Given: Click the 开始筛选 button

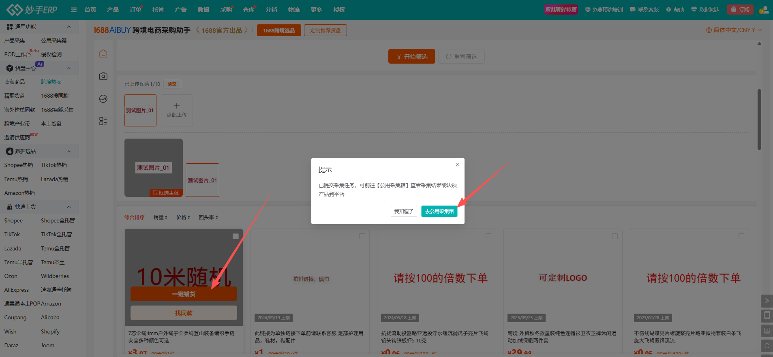Looking at the screenshot, I should click(x=412, y=56).
